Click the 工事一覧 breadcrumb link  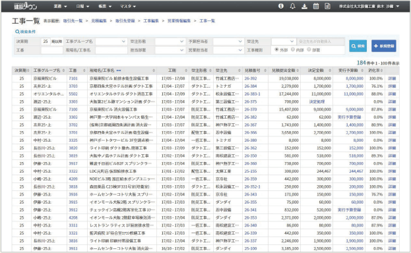click(x=207, y=20)
